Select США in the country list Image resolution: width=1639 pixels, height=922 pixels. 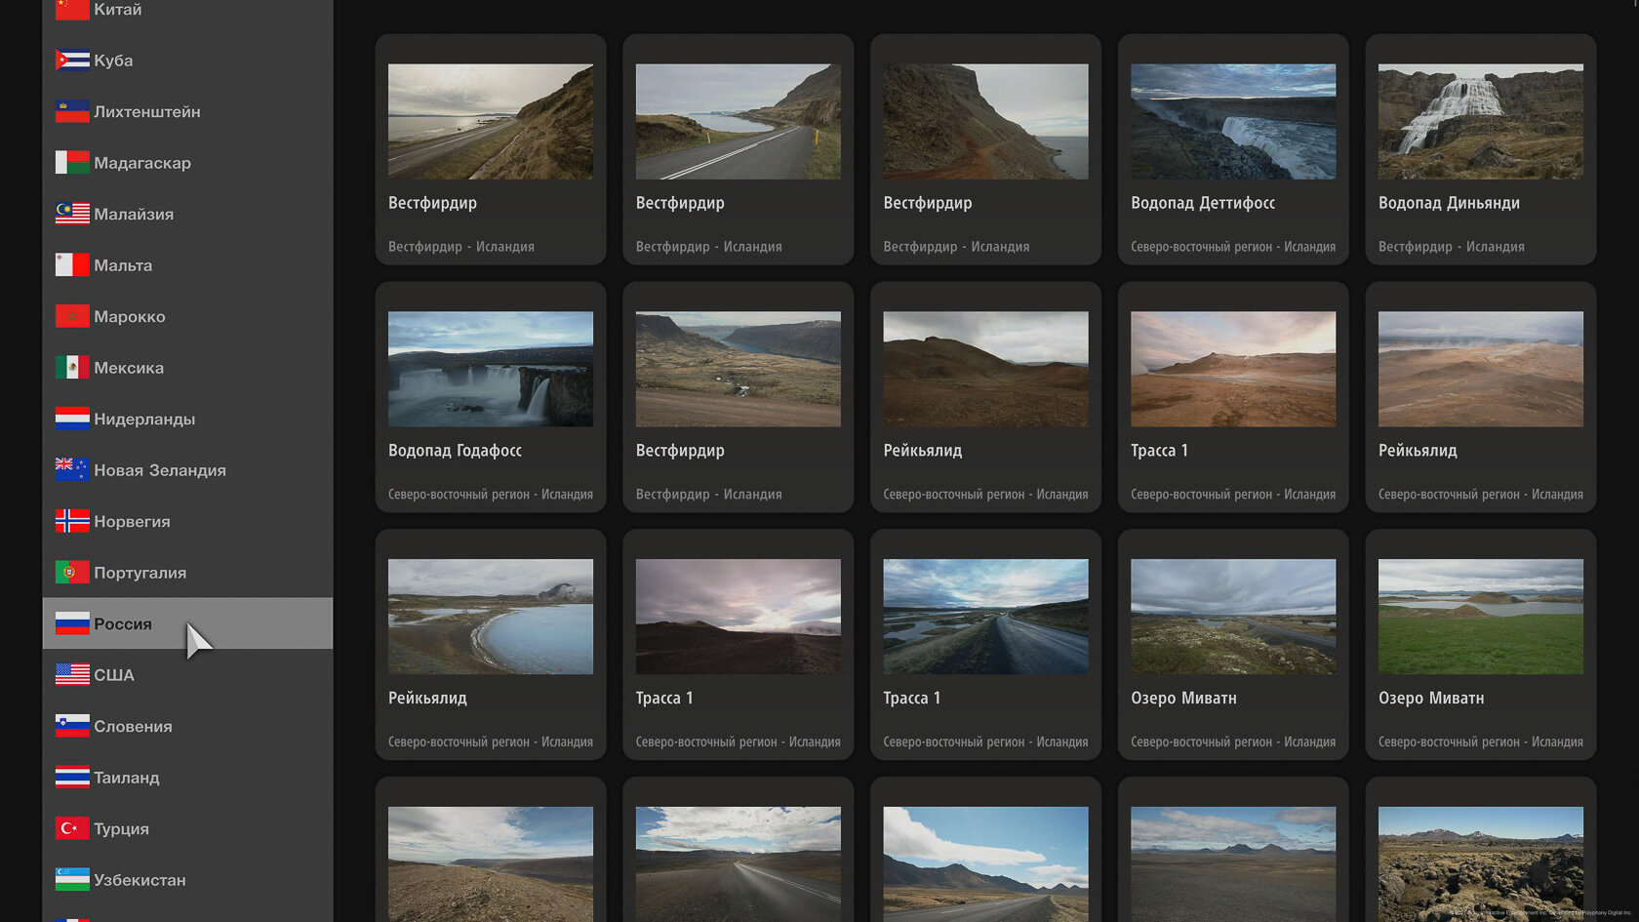[x=187, y=675]
